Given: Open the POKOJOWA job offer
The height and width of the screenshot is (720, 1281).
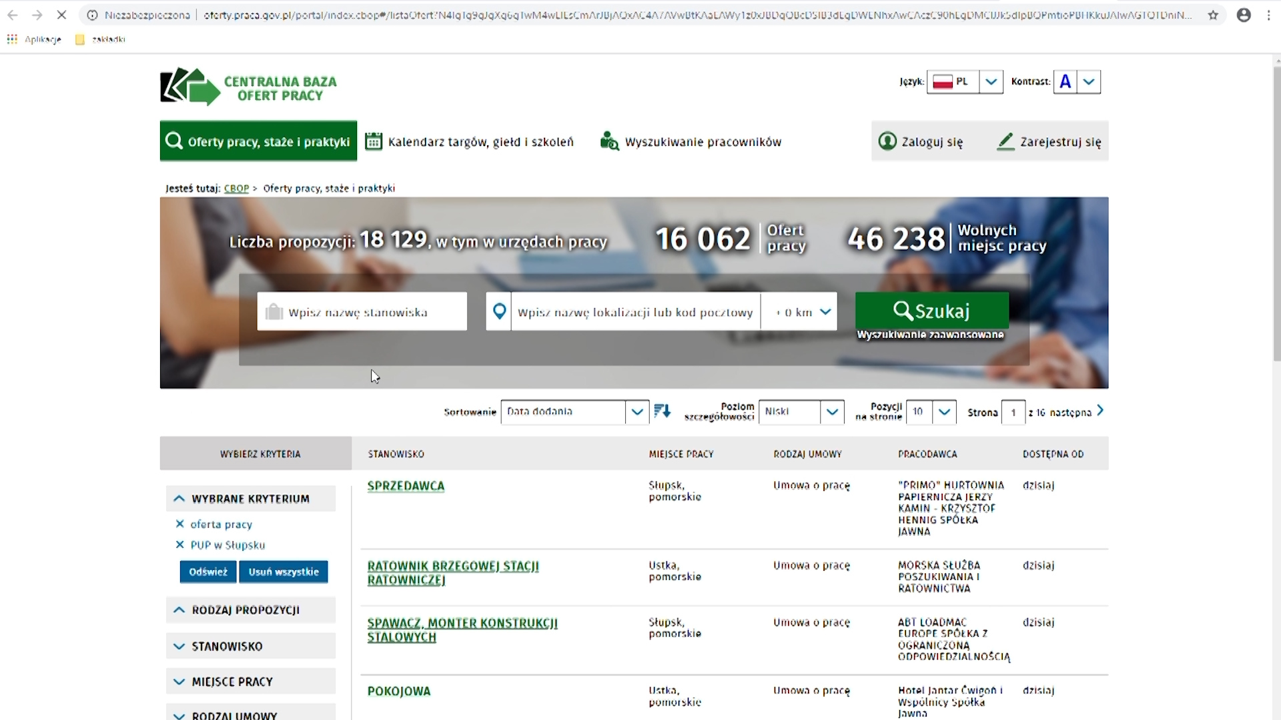Looking at the screenshot, I should [399, 691].
